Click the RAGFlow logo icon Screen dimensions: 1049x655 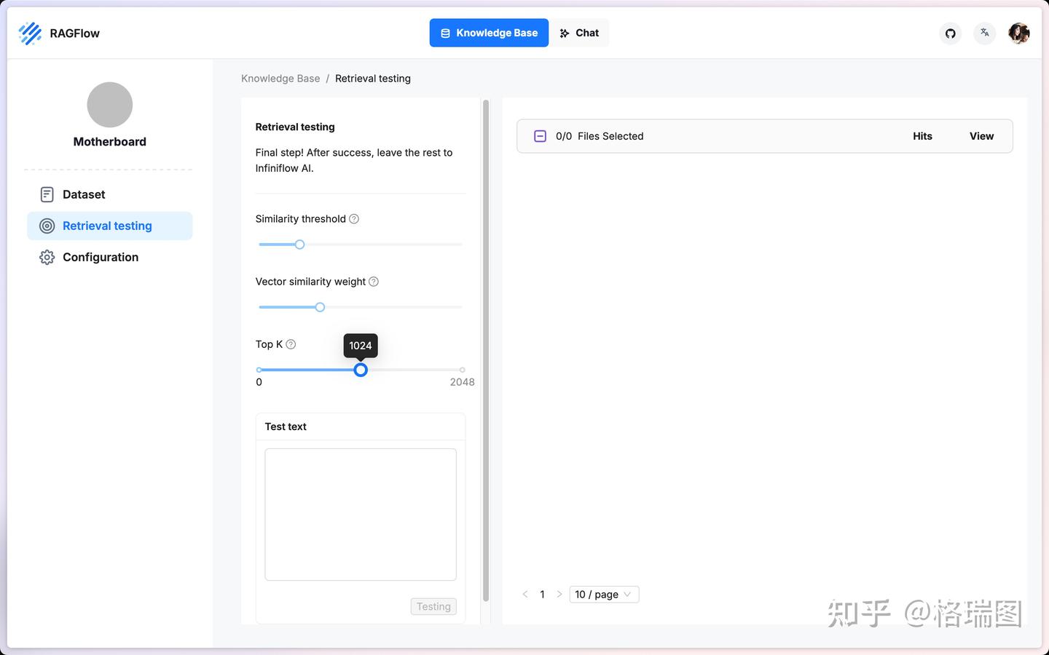[30, 33]
